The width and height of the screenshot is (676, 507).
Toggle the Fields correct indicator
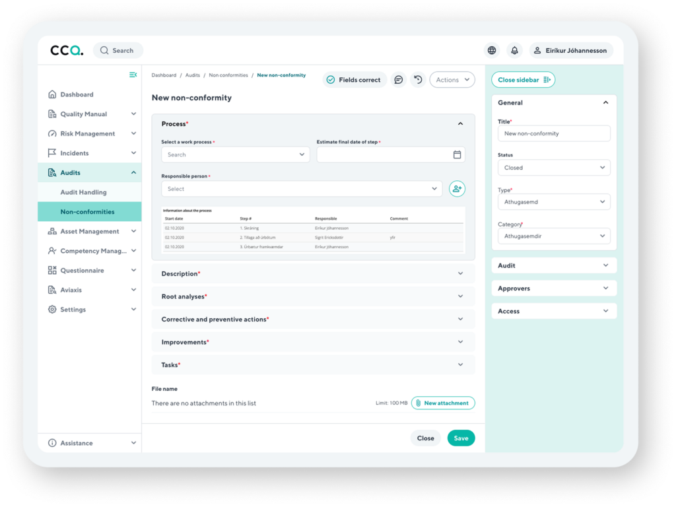[x=354, y=80]
